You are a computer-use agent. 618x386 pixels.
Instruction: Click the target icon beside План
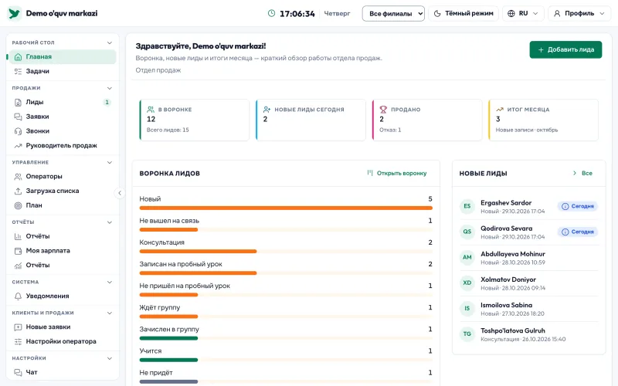pos(18,205)
